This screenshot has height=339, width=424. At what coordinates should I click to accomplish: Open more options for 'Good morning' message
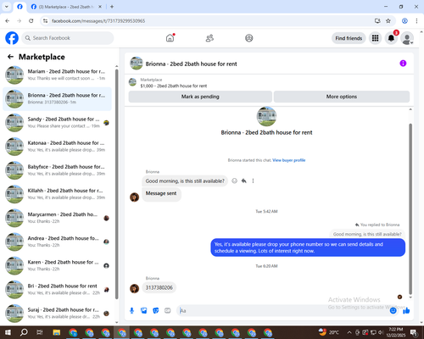[253, 181]
